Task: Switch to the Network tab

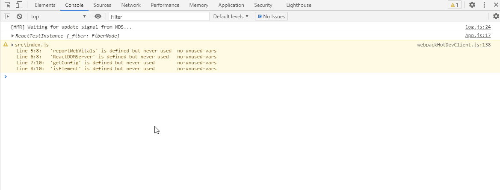Action: (x=130, y=5)
